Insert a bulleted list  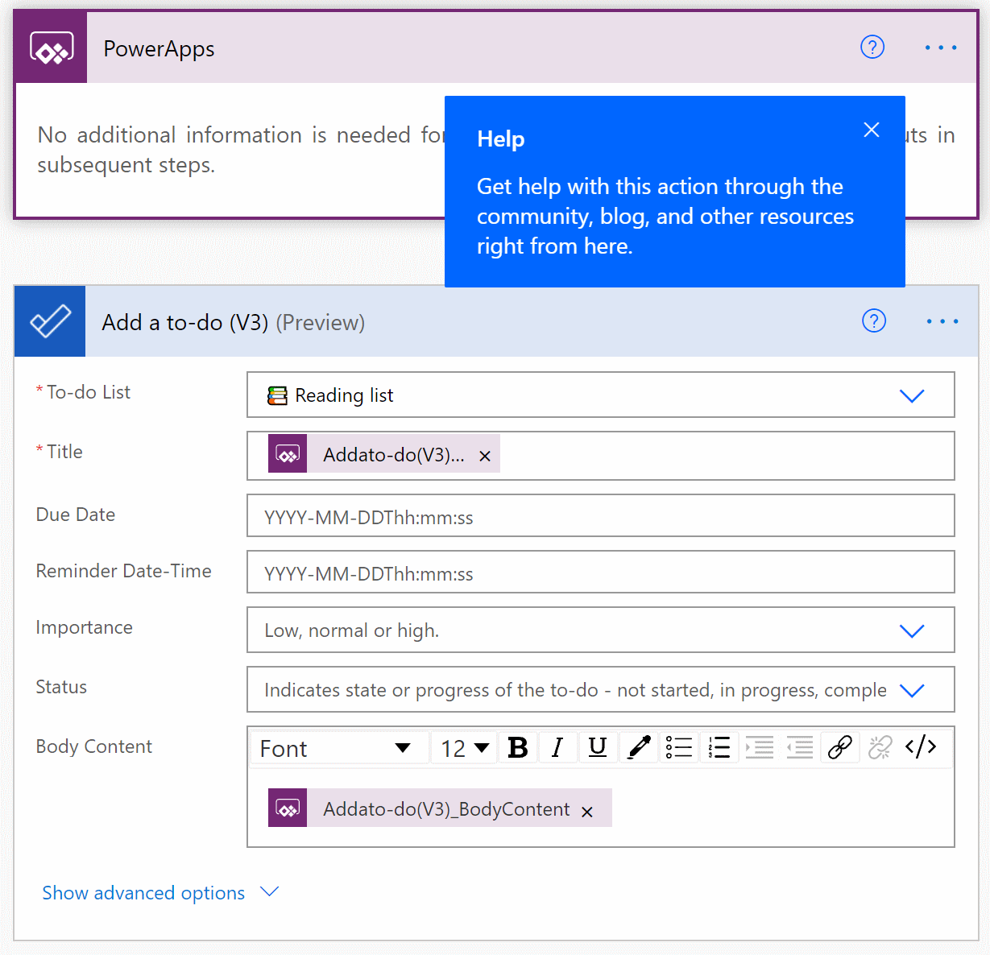tap(679, 747)
